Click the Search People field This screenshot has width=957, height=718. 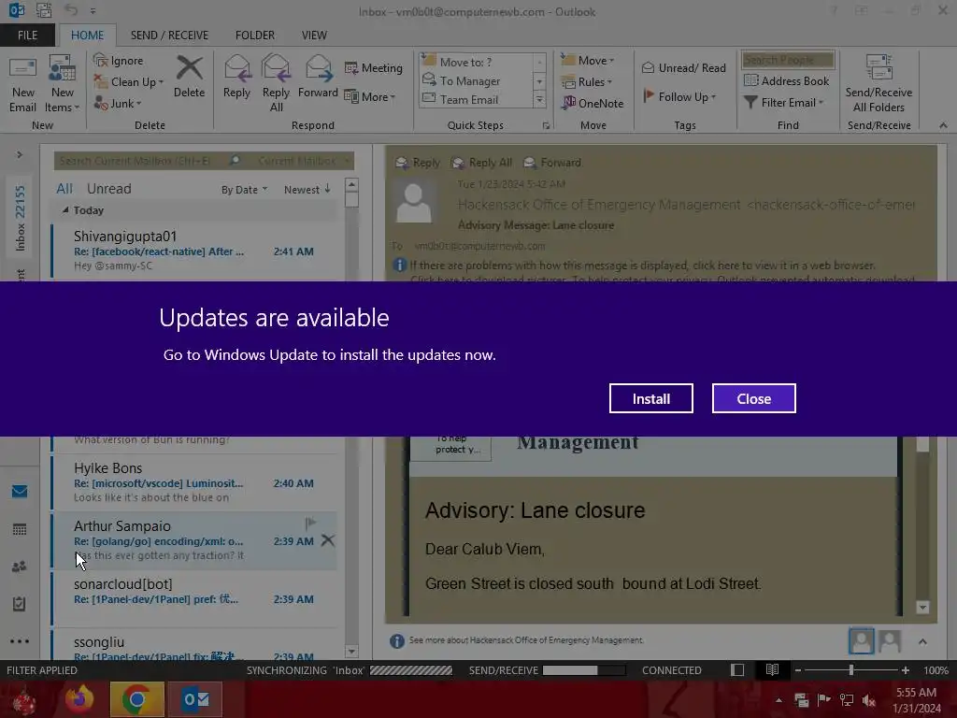point(788,60)
